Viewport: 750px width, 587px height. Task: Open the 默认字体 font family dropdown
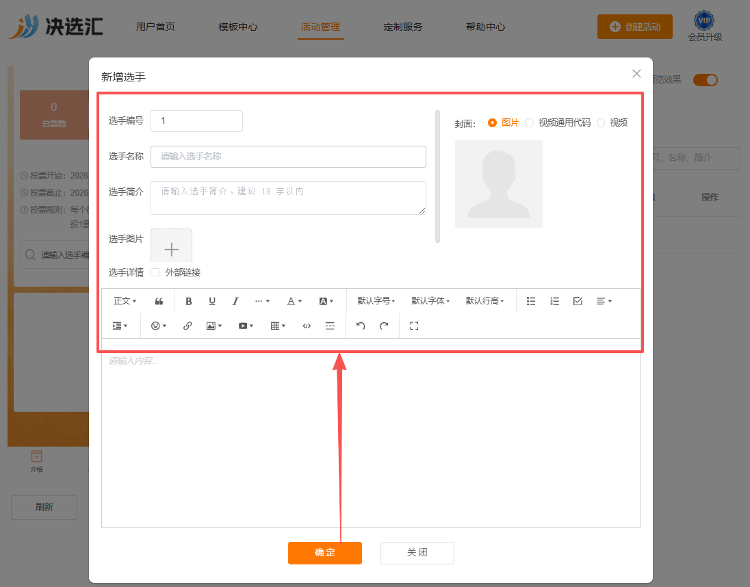[x=430, y=301]
